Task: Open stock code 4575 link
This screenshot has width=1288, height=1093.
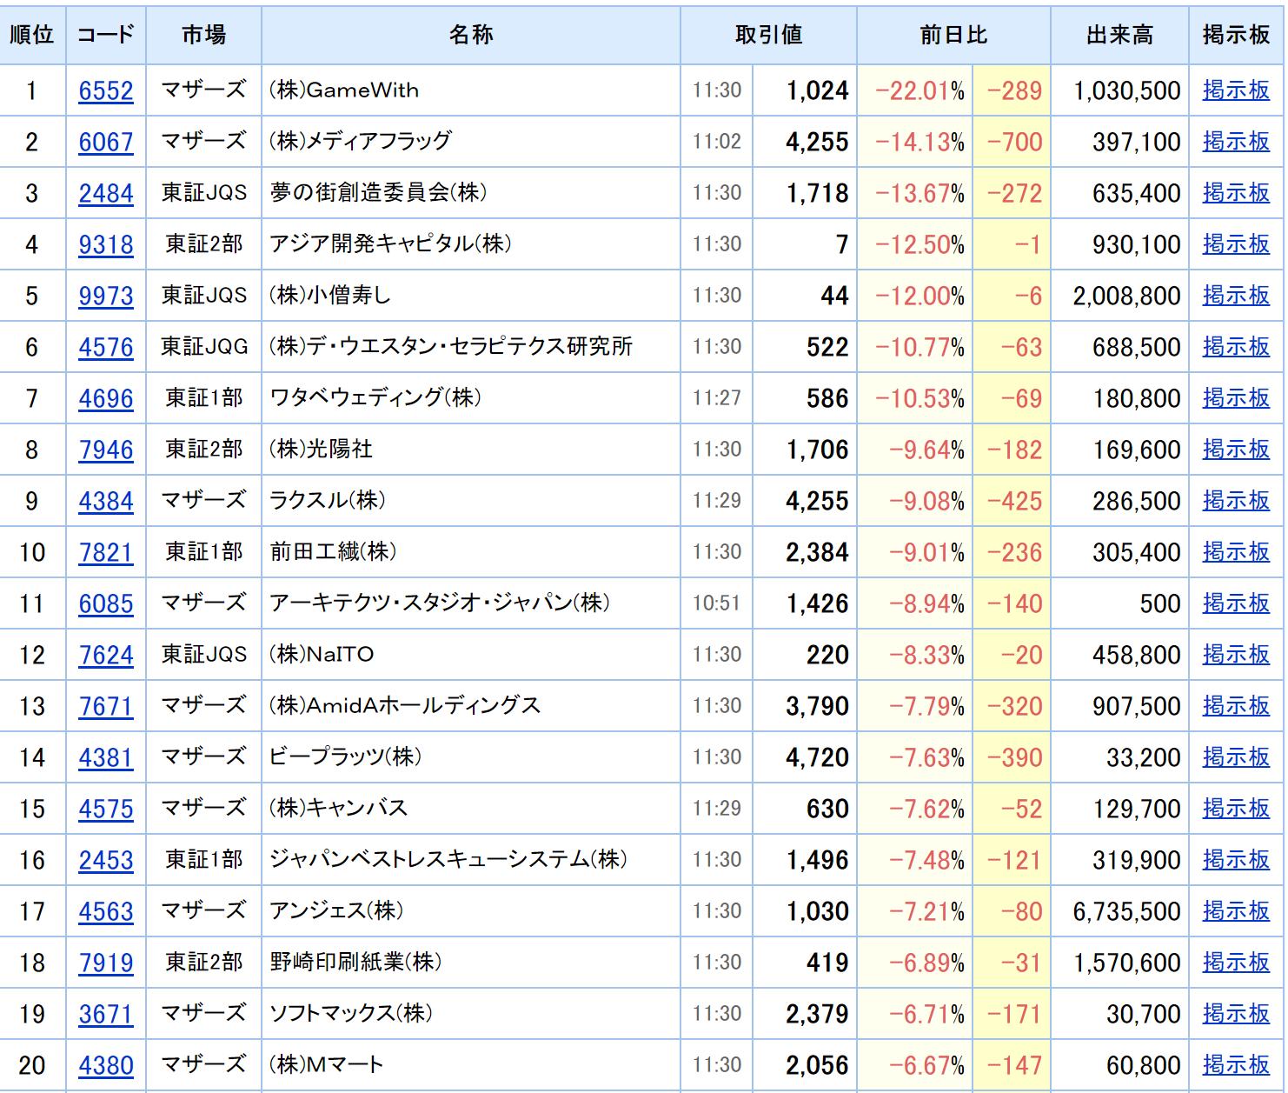Action: click(x=106, y=809)
